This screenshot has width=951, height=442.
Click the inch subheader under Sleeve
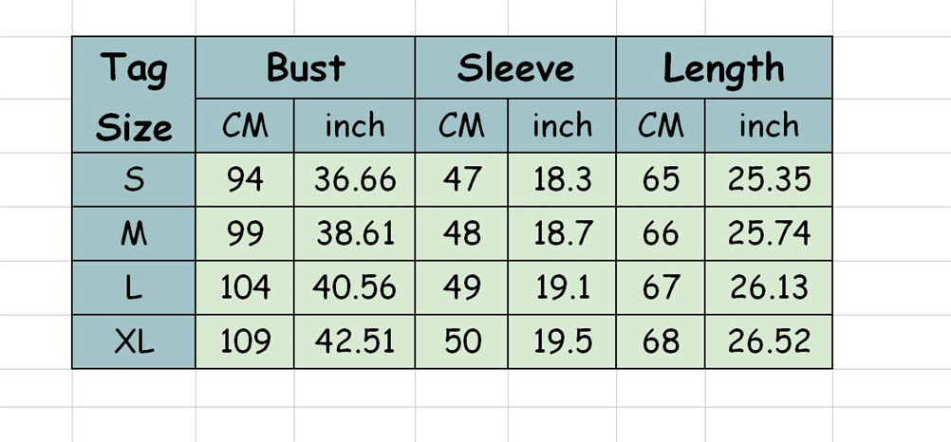[x=562, y=125]
